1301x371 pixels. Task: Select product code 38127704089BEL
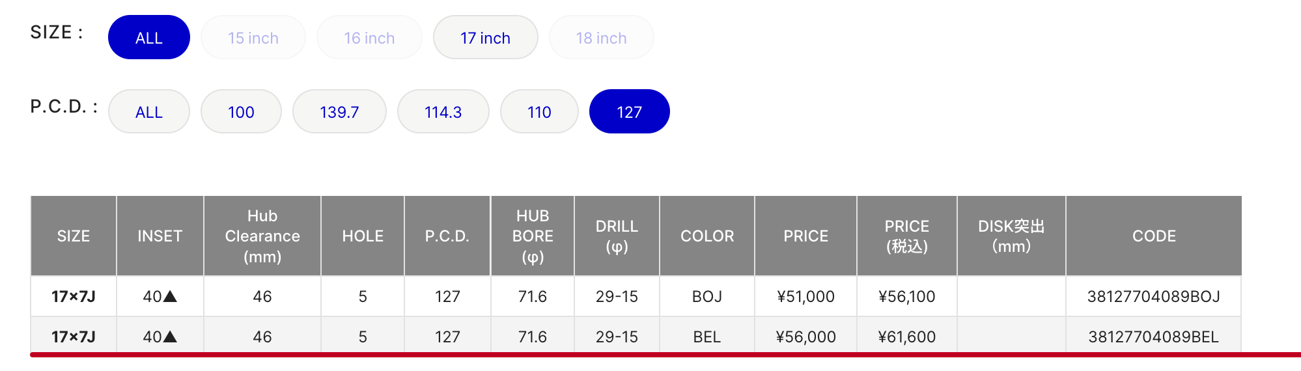point(1154,337)
